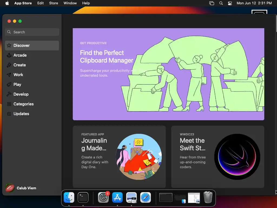Image resolution: width=277 pixels, height=208 pixels.
Task: Open System Settings with badge in Dock
Action: point(103,197)
